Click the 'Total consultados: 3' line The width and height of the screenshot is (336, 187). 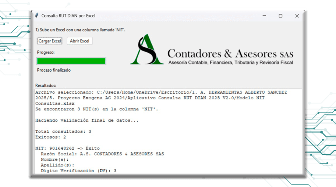click(63, 131)
